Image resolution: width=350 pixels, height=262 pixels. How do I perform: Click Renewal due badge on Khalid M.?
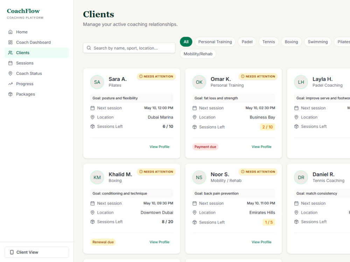click(103, 242)
